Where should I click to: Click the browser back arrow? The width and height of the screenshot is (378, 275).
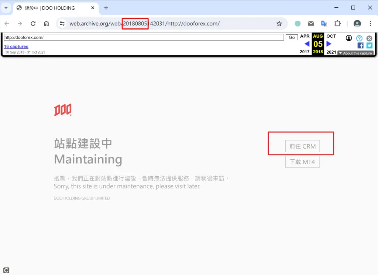7,23
